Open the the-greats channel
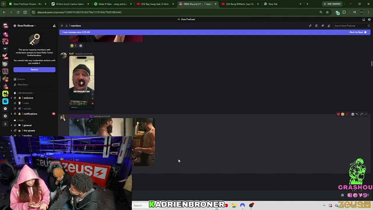Image resolution: width=373 pixels, height=210 pixels. (x=29, y=131)
